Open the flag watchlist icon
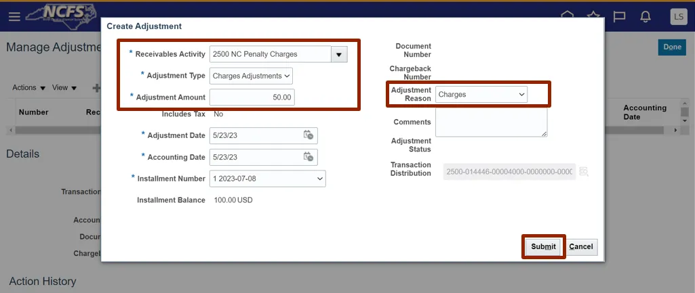The image size is (695, 293). [x=619, y=16]
